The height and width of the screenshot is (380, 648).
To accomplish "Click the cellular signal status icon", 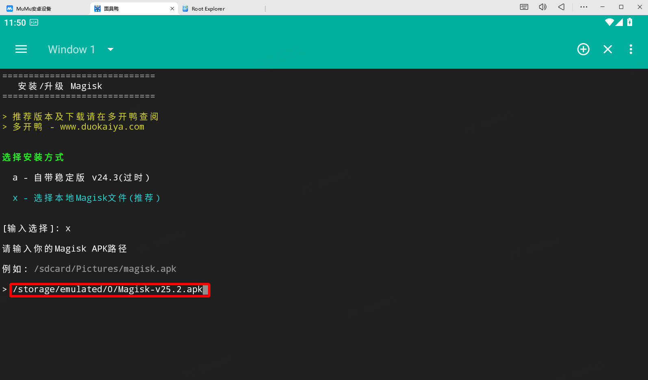I will tap(619, 22).
